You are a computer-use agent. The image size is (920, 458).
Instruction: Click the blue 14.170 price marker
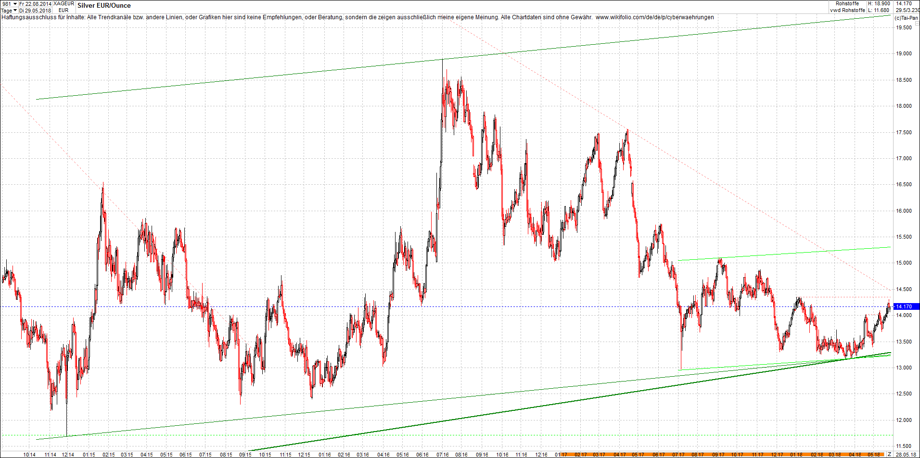click(x=906, y=306)
